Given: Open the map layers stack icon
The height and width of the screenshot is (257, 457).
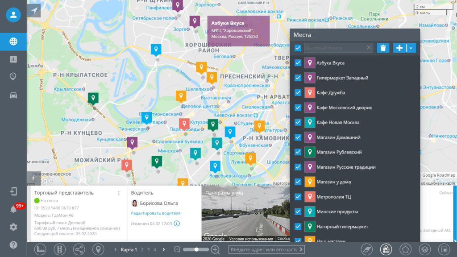Looking at the screenshot, I should tap(425, 249).
